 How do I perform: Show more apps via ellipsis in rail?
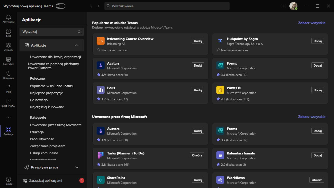coord(9,117)
